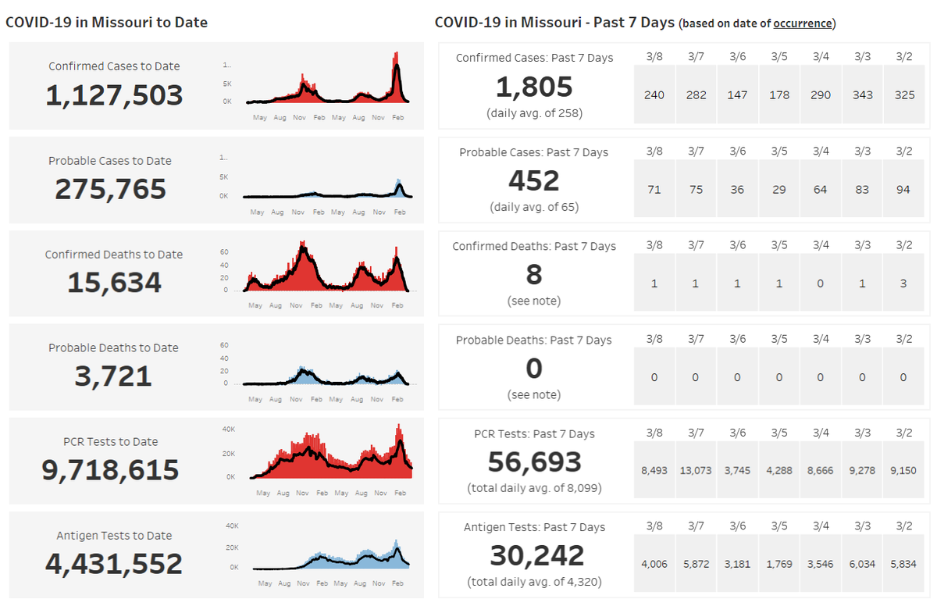The image size is (937, 606).
Task: Click the 1,127,503 confirmed cases total
Action: [114, 95]
